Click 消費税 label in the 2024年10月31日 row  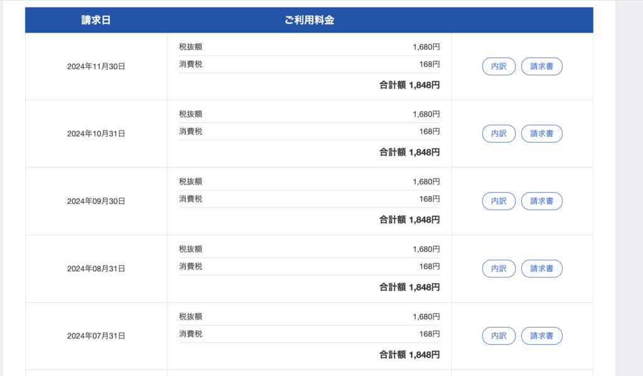click(191, 132)
